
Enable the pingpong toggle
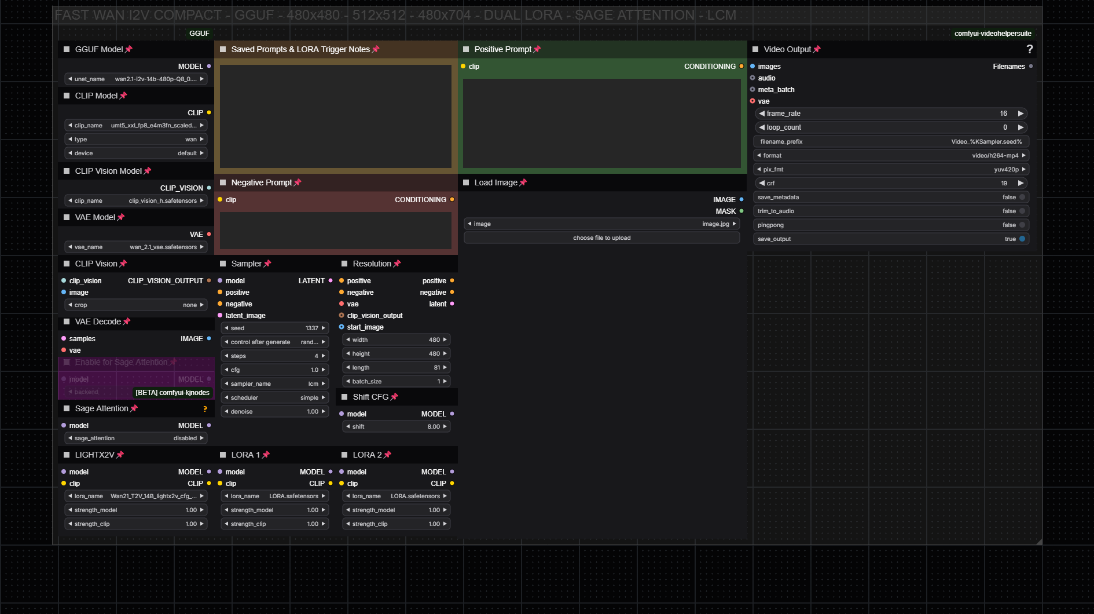pyautogui.click(x=1022, y=225)
